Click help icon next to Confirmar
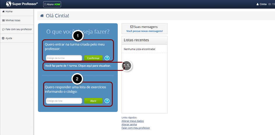 coord(107,58)
